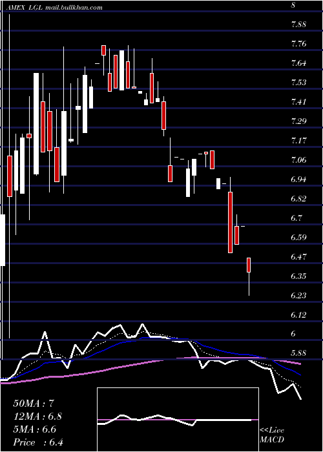Click the 'Price : 6.4' readout
Viewport: 323px width, 452px height.
coord(38,442)
